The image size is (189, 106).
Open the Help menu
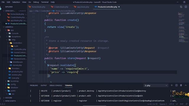[x=53, y=2]
